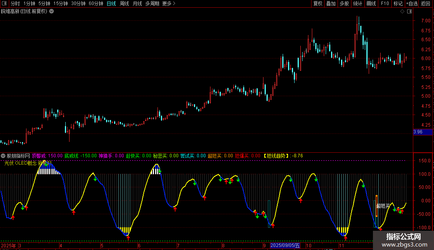Add stock via +自选 button
This screenshot has width=434, height=250.
[x=412, y=4]
